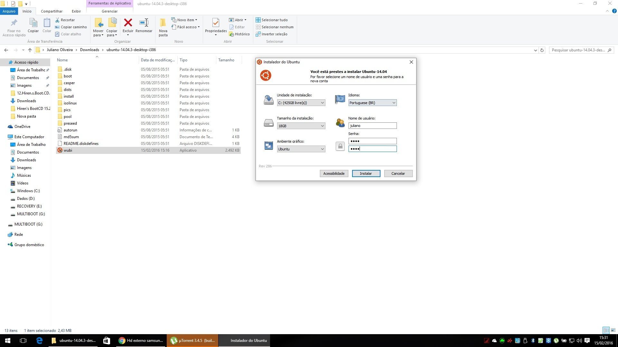Click Inverter seleção in ribbon

click(x=271, y=34)
